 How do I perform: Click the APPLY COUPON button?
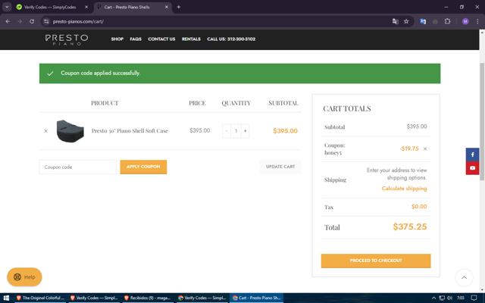pos(143,167)
